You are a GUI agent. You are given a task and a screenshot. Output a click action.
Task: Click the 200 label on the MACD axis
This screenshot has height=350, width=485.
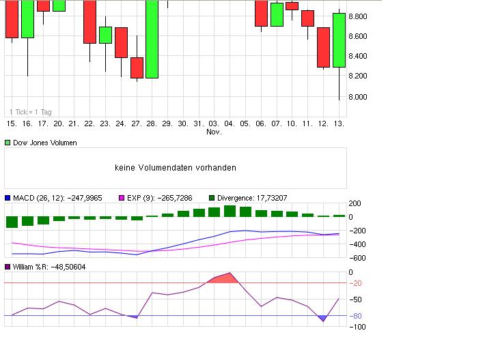pyautogui.click(x=355, y=203)
